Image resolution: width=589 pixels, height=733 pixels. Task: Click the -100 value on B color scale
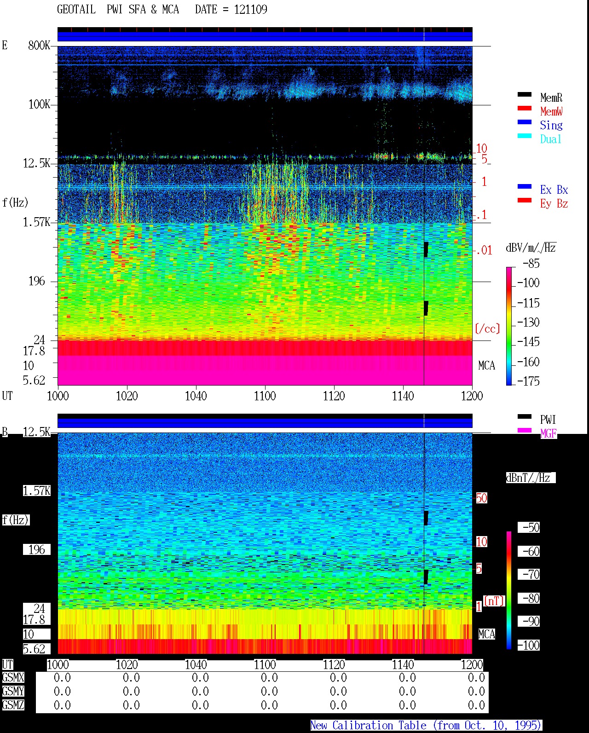pyautogui.click(x=528, y=645)
